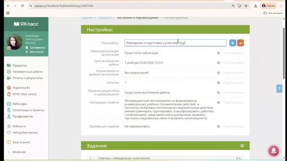Image resolution: width=287 pixels, height=161 pixels.
Task: Click the Рейтинги star icon
Action: coord(9,126)
